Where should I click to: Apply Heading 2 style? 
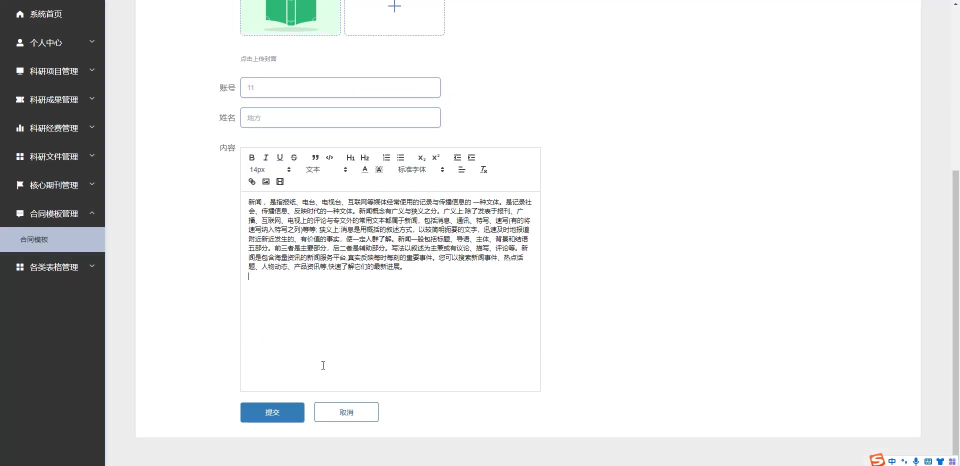tap(365, 157)
